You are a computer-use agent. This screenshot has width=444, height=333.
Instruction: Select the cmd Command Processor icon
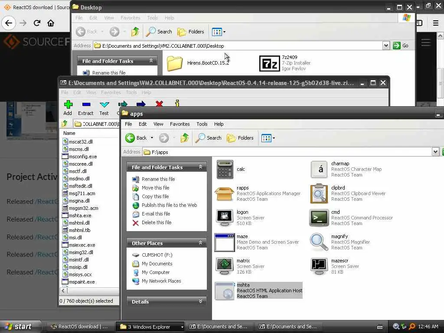coord(319,218)
